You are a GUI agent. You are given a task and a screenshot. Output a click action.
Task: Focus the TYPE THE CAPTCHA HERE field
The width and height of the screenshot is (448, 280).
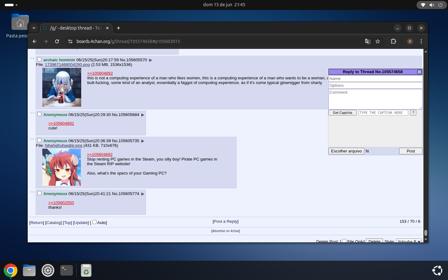tap(383, 113)
